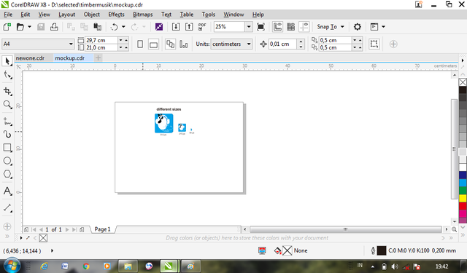Select the Zoom tool in toolbox
467x273 pixels.
tap(7, 104)
